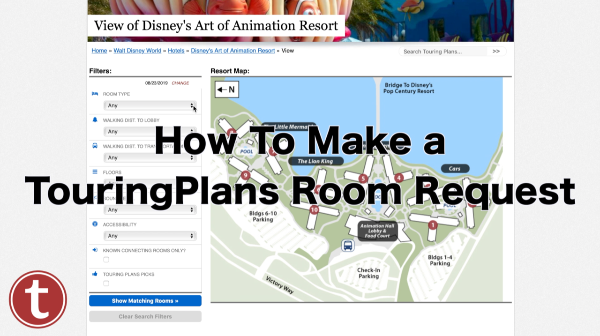Click the thumbs-up icon for Touring Plans Picks
Viewport: 600px width, 336px height.
click(95, 274)
